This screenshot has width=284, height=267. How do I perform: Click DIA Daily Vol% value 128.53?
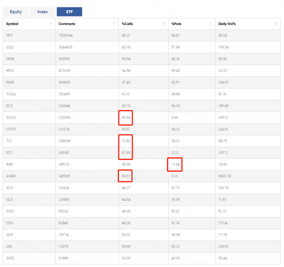(224, 247)
